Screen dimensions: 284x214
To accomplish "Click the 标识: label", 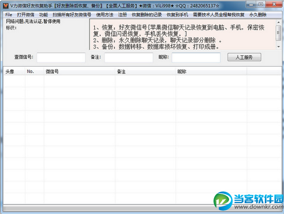I will 11,27.
